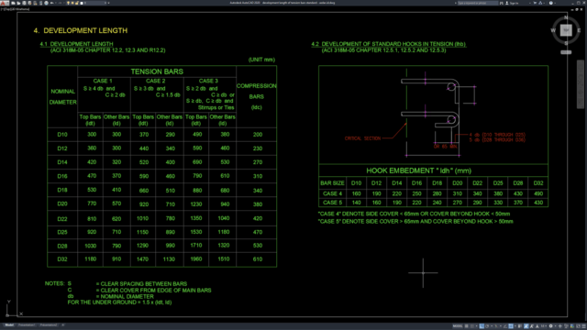The width and height of the screenshot is (587, 330).
Task: Toggle the drawing grid display in status bar
Action: (x=467, y=326)
